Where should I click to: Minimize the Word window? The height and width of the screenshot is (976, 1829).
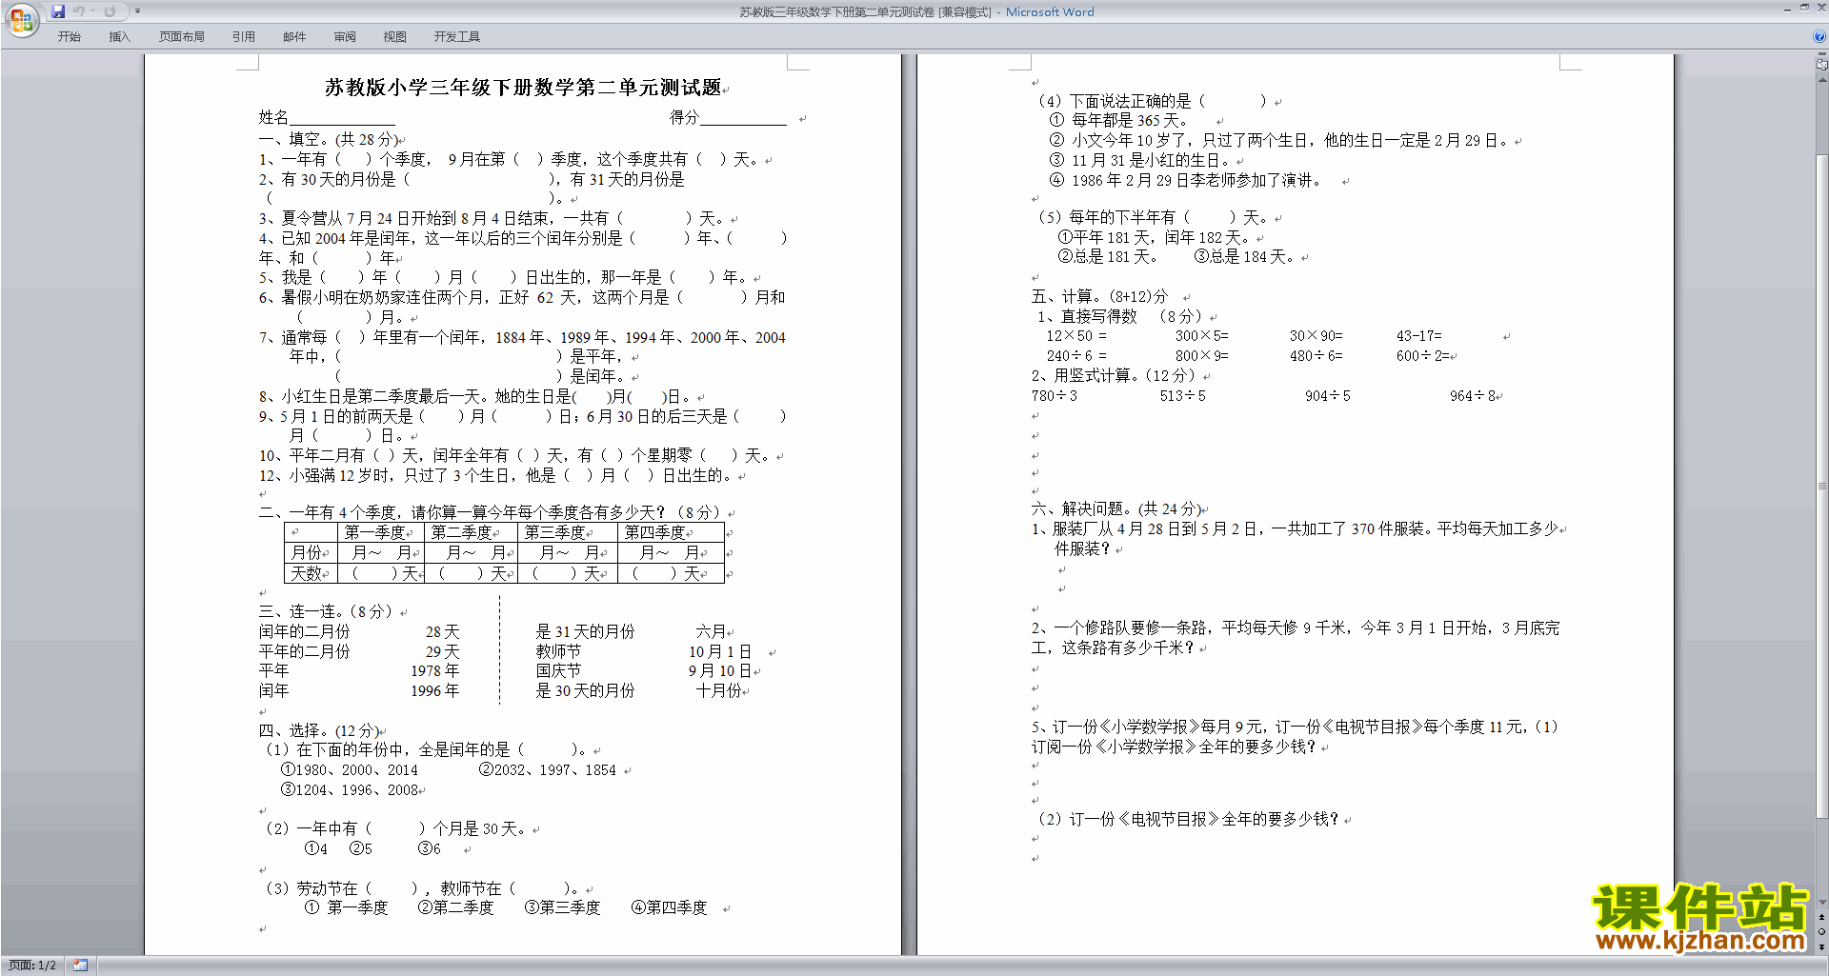point(1788,9)
